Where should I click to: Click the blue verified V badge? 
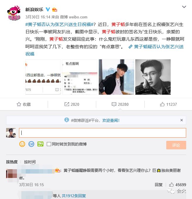(48, 9)
